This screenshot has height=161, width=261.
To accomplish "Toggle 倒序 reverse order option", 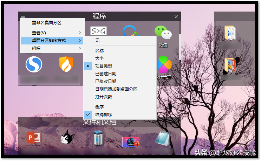I will [99, 107].
